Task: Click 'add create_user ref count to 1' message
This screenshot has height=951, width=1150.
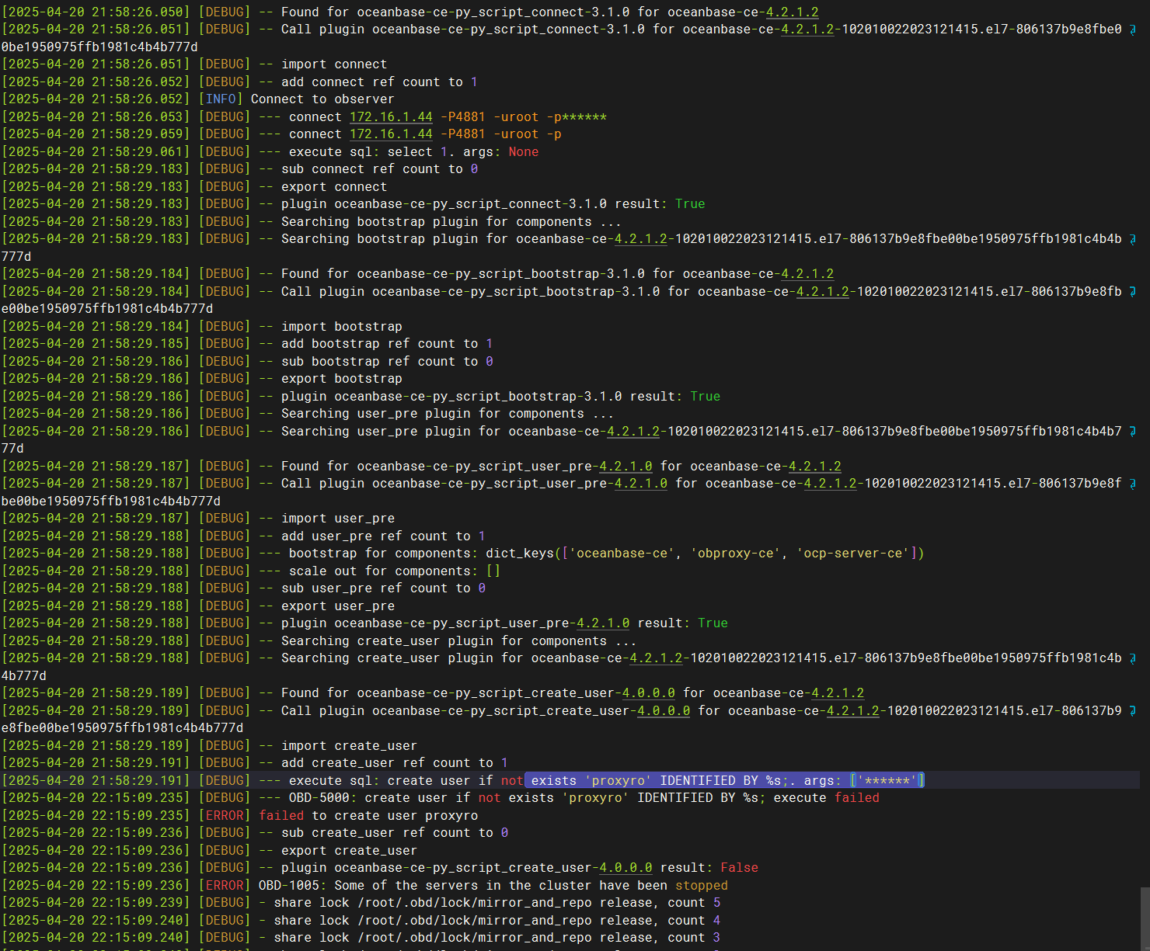Action: tap(395, 763)
